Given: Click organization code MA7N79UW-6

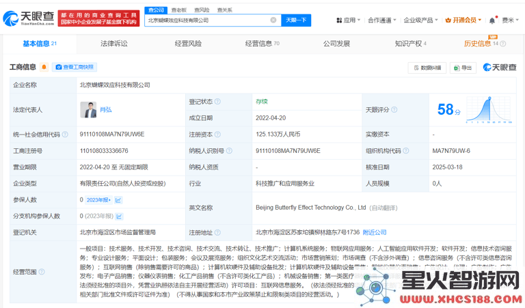Looking at the screenshot, I should tap(451, 151).
